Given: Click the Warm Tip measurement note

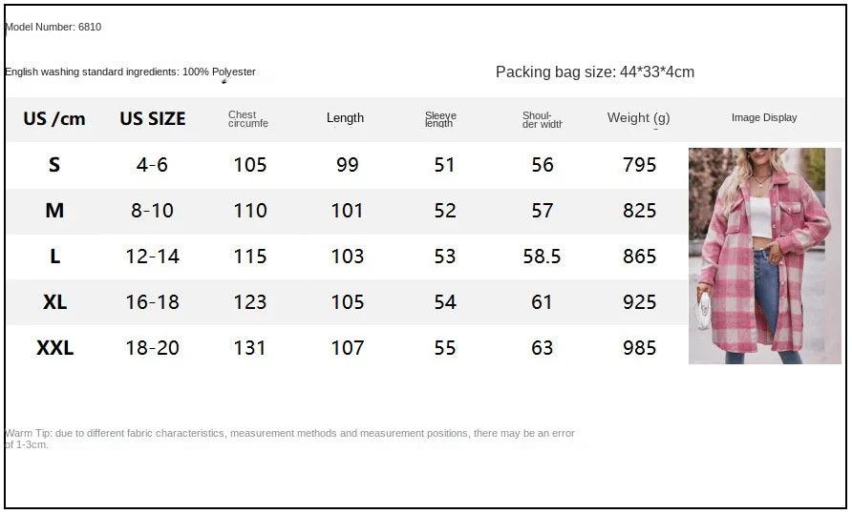Looking at the screenshot, I should [x=289, y=439].
